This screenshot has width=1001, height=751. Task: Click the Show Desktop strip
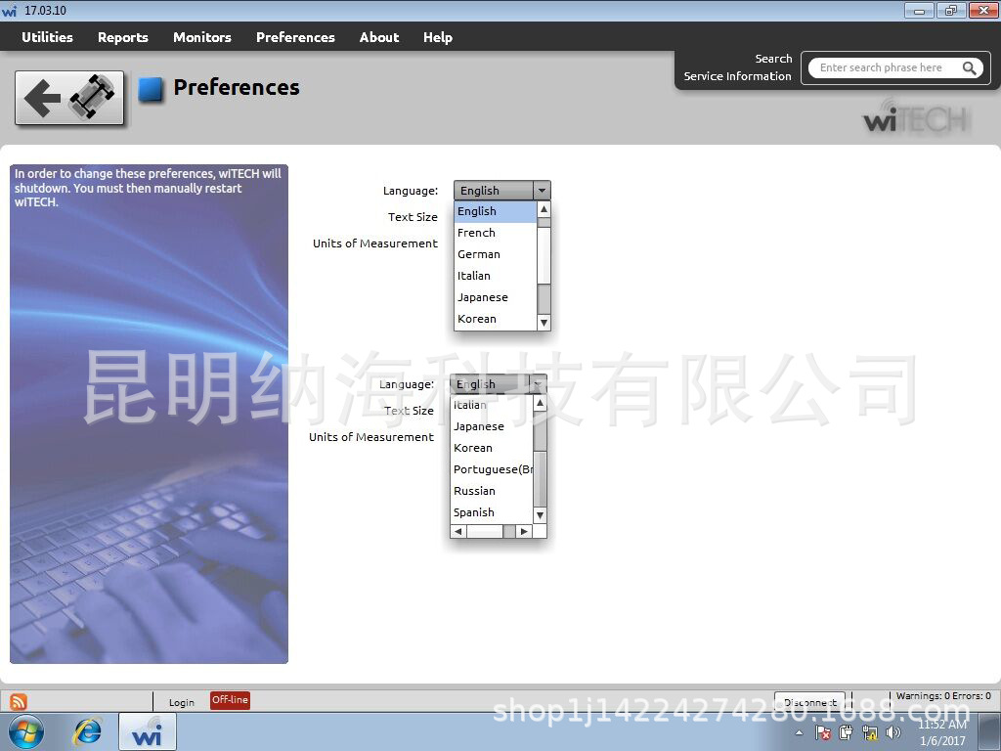coord(990,731)
